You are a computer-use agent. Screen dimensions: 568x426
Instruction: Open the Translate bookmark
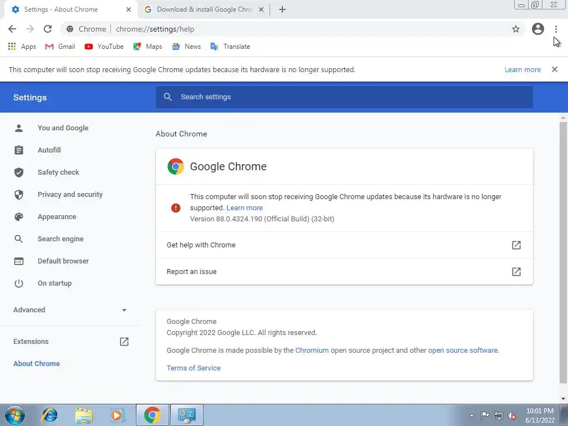click(x=230, y=47)
